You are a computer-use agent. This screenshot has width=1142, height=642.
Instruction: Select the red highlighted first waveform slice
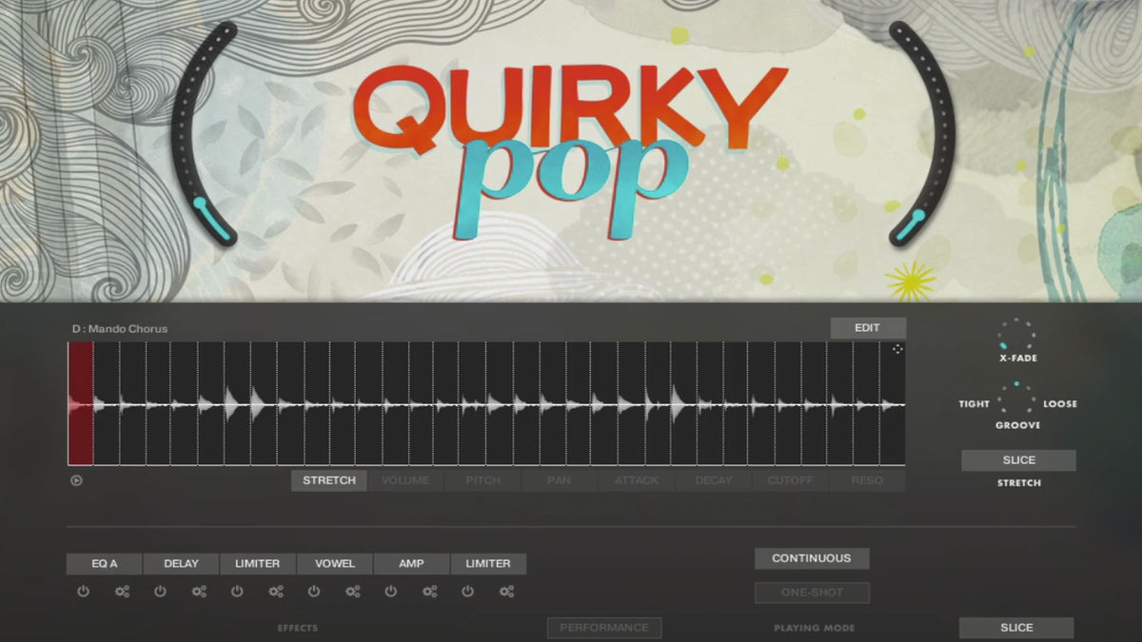pyautogui.click(x=80, y=404)
